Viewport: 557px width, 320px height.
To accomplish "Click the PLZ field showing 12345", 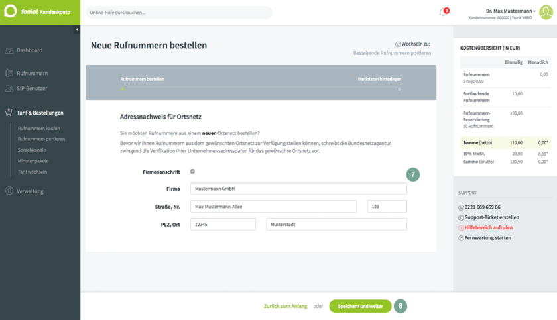I will point(223,224).
